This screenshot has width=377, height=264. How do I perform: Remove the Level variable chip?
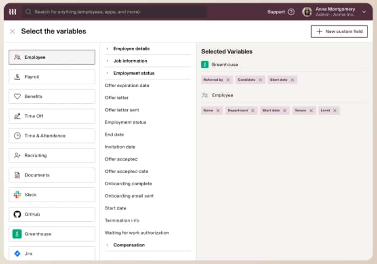point(335,110)
